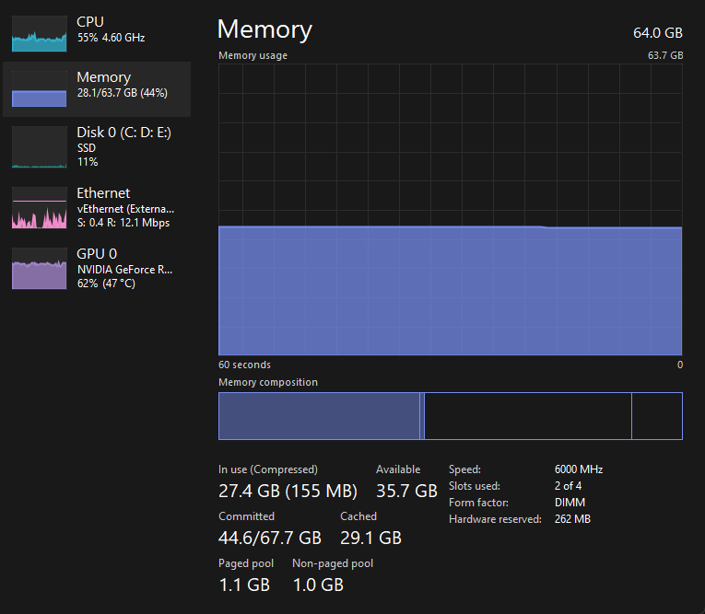Click the free segment of Memory composition

tap(657, 416)
